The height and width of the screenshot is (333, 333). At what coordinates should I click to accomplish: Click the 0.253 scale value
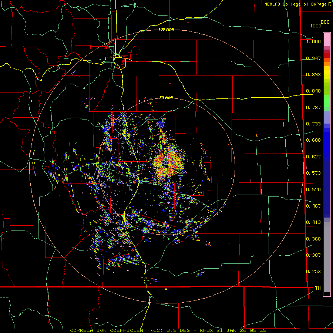(x=313, y=272)
